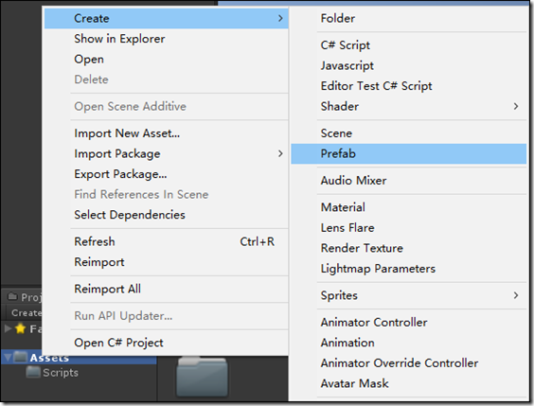Viewport: 534px width, 406px height.
Task: Click the Scripts folder icon in tree
Action: [33, 372]
